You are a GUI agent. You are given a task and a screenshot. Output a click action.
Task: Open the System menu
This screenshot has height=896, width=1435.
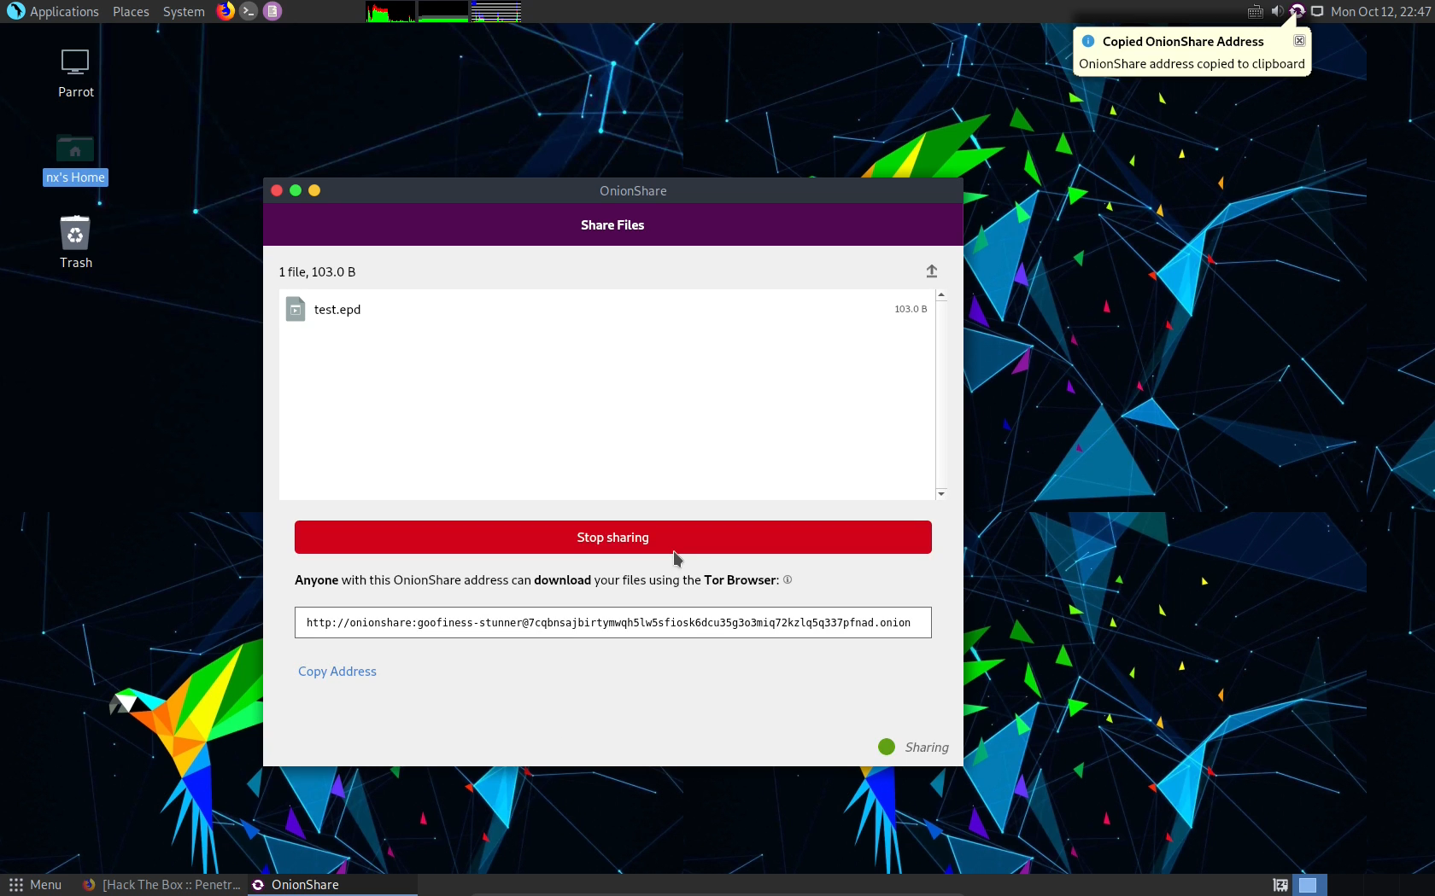pos(184,11)
